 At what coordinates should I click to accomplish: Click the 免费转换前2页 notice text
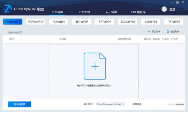point(15,32)
